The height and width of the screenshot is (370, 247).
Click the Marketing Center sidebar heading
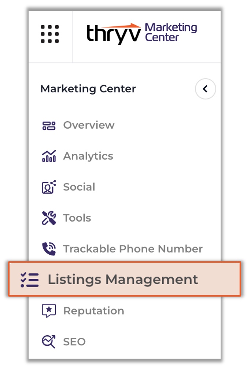88,89
